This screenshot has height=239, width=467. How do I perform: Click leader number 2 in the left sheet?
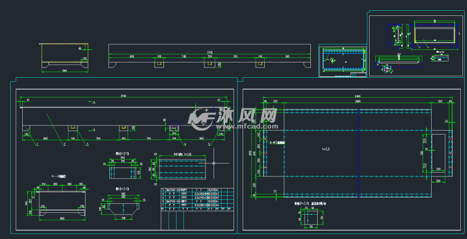point(64,145)
